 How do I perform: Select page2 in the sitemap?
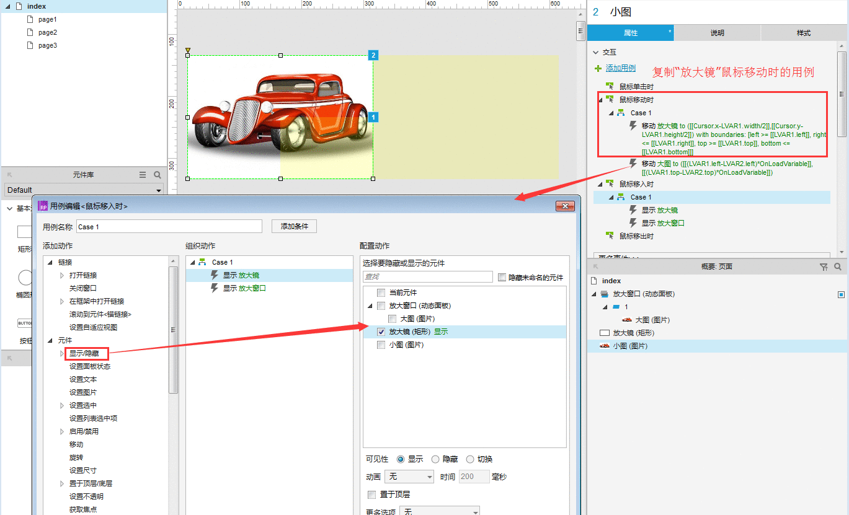point(48,32)
